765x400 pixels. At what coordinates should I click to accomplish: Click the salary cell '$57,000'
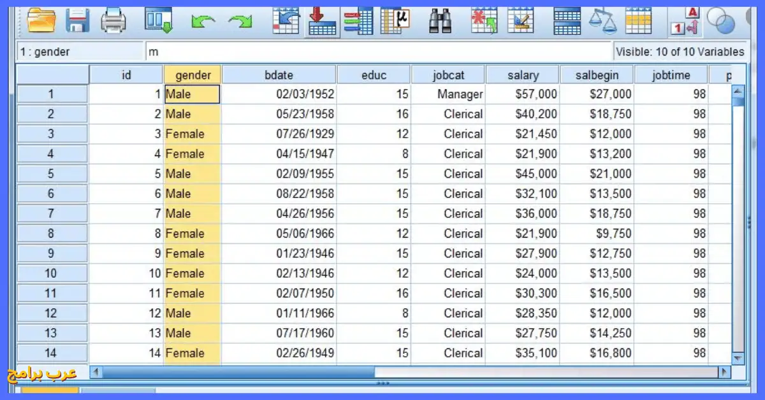tap(523, 94)
